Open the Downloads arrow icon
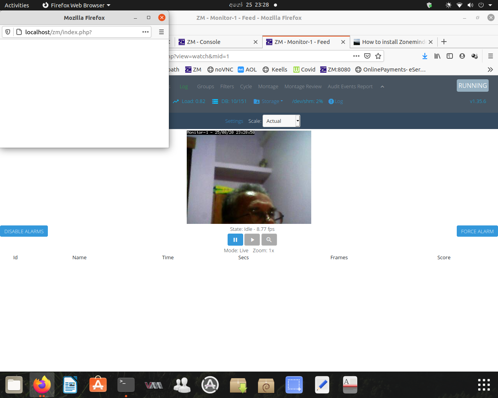The width and height of the screenshot is (498, 398). (x=425, y=56)
